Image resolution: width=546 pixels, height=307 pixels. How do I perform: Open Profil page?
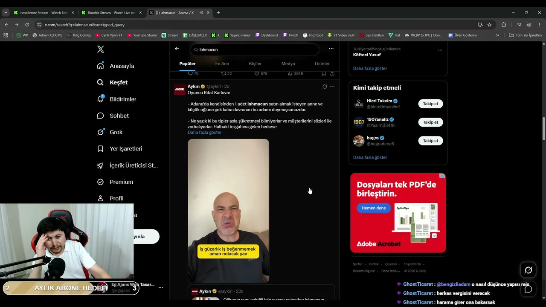[x=110, y=198]
